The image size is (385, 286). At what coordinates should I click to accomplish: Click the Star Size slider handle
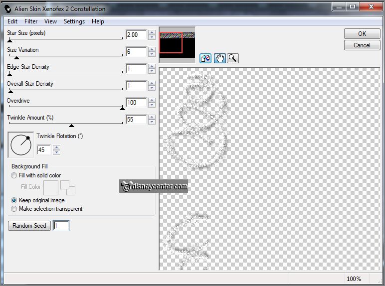tap(10, 41)
